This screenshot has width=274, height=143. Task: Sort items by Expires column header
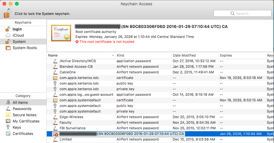tap(242, 55)
